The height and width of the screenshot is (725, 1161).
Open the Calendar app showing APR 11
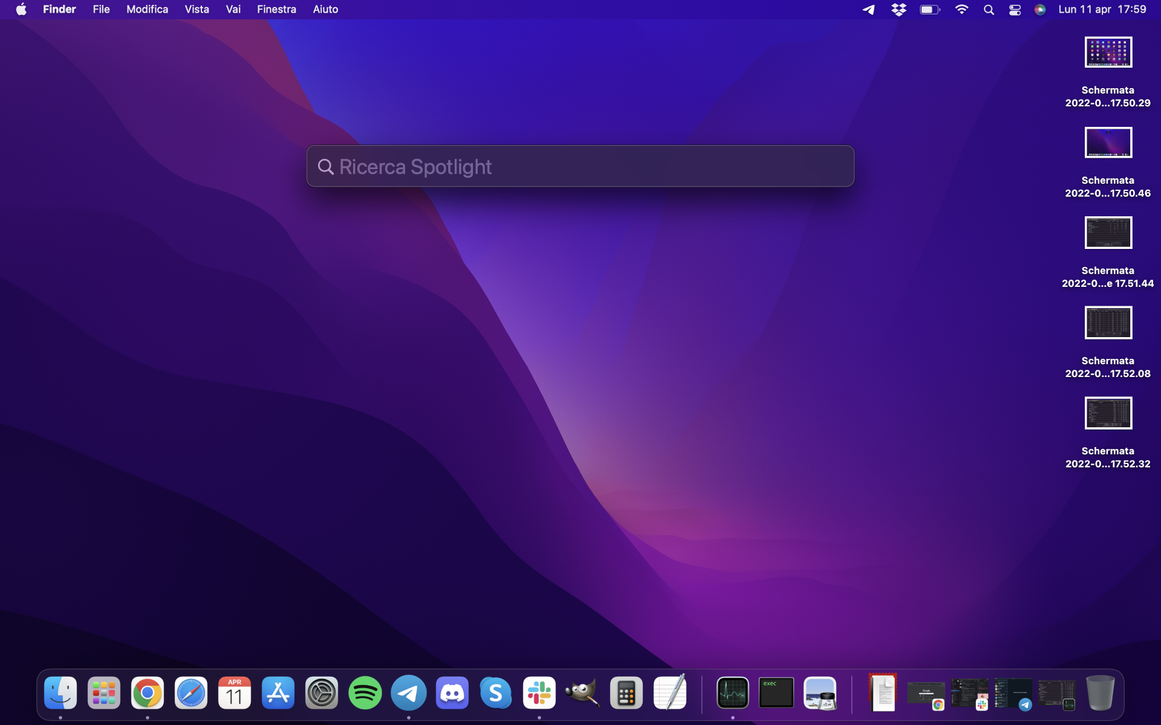(x=235, y=693)
